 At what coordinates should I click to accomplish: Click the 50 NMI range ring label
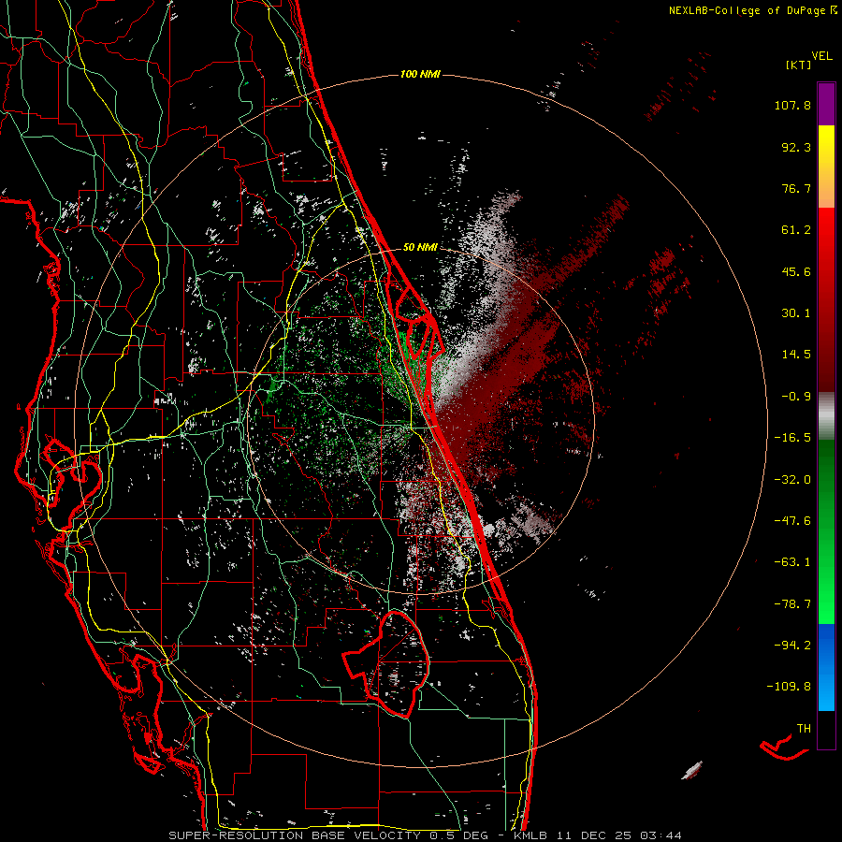point(420,247)
